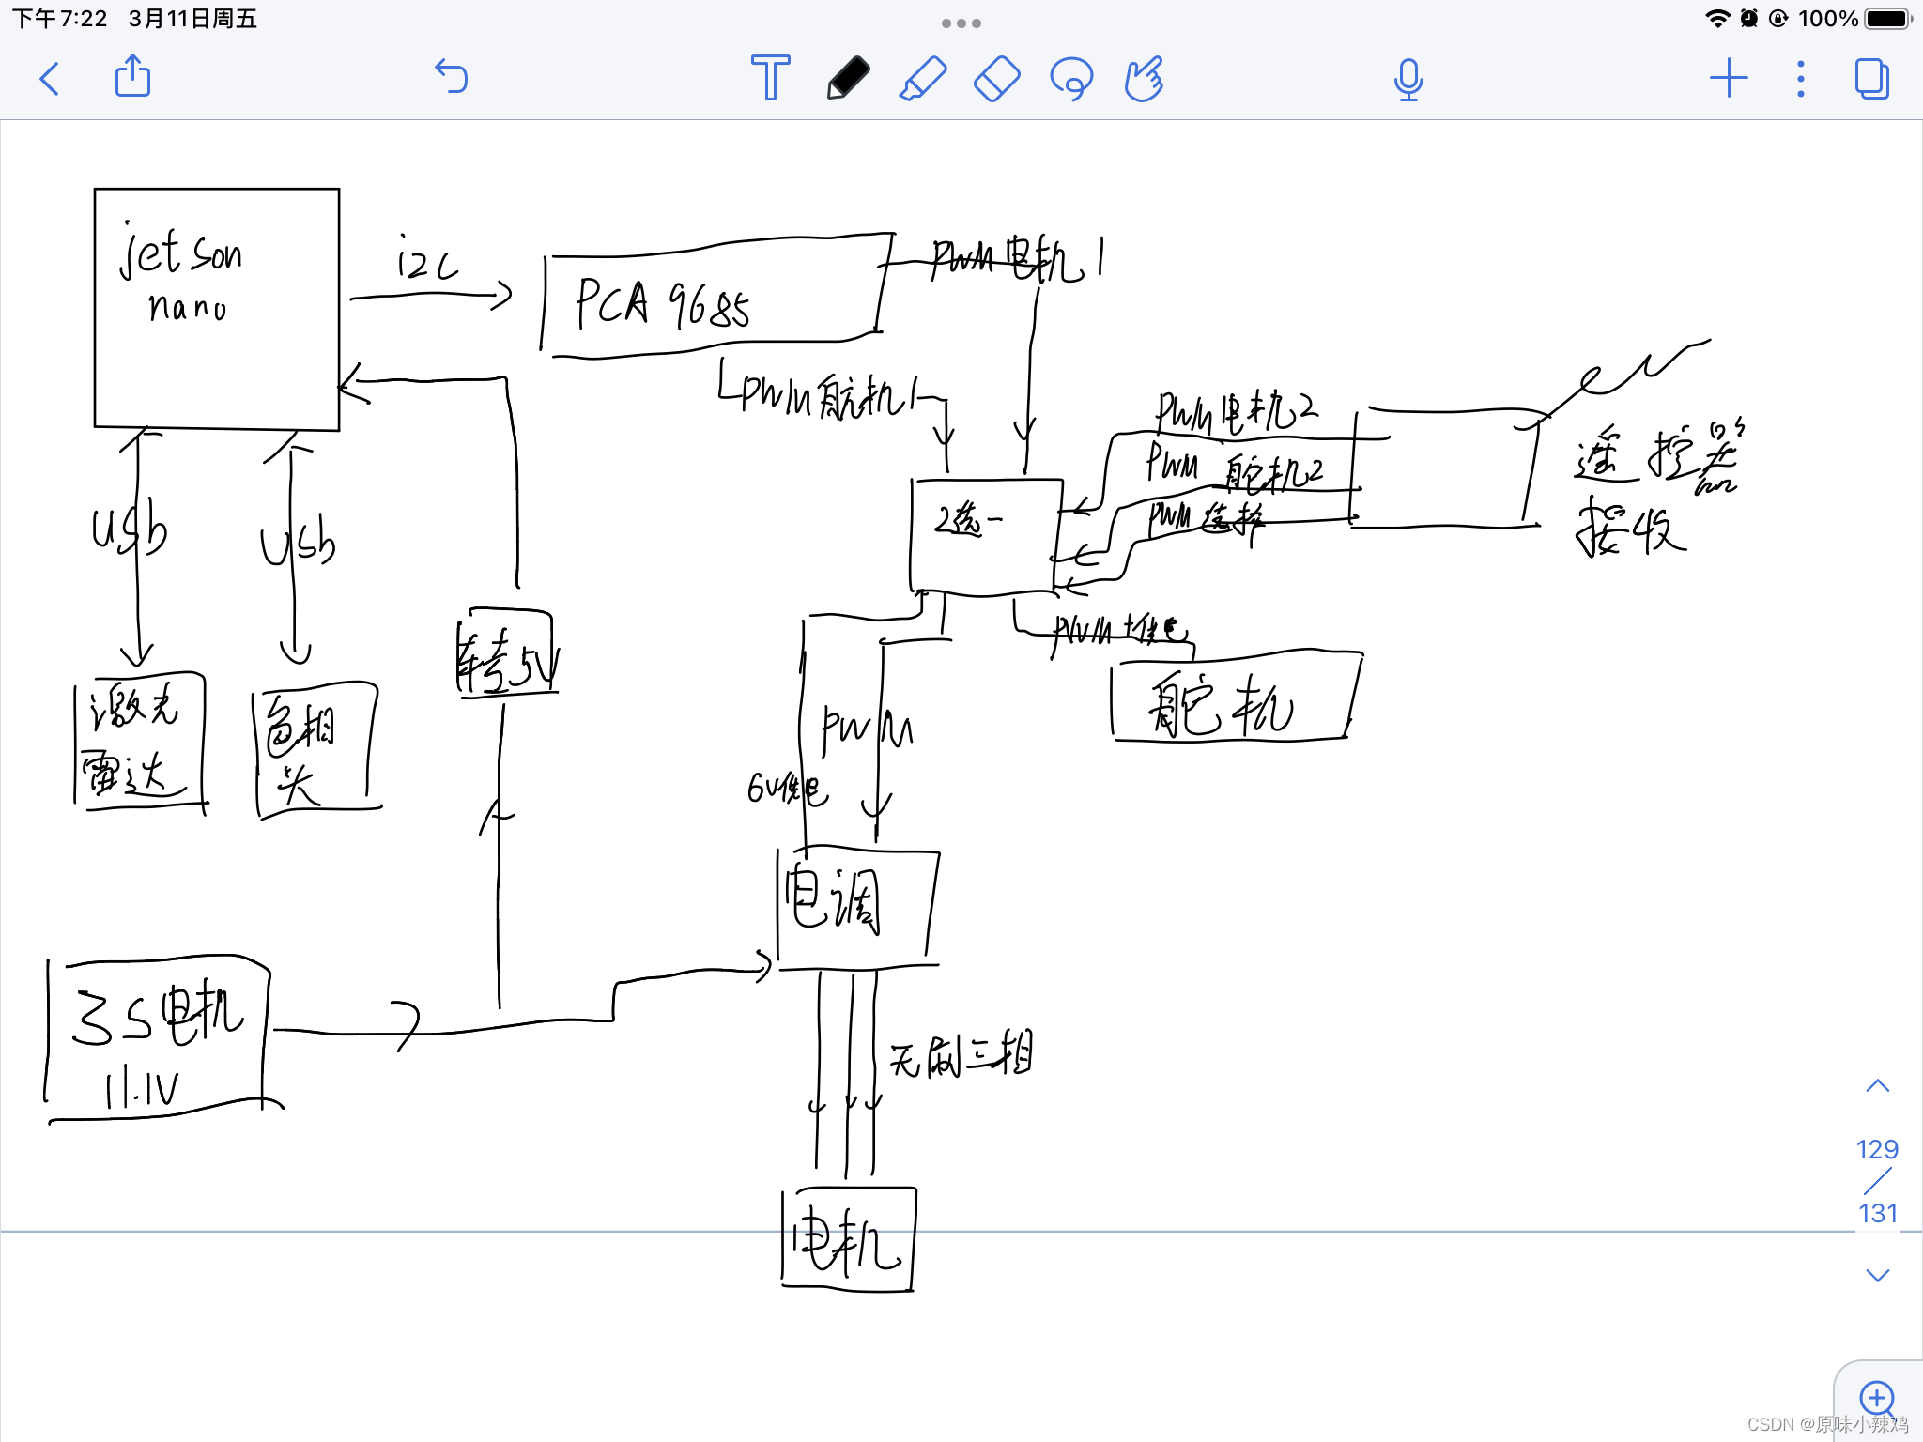
Task: Go to next page with down chevron
Action: (1877, 1275)
